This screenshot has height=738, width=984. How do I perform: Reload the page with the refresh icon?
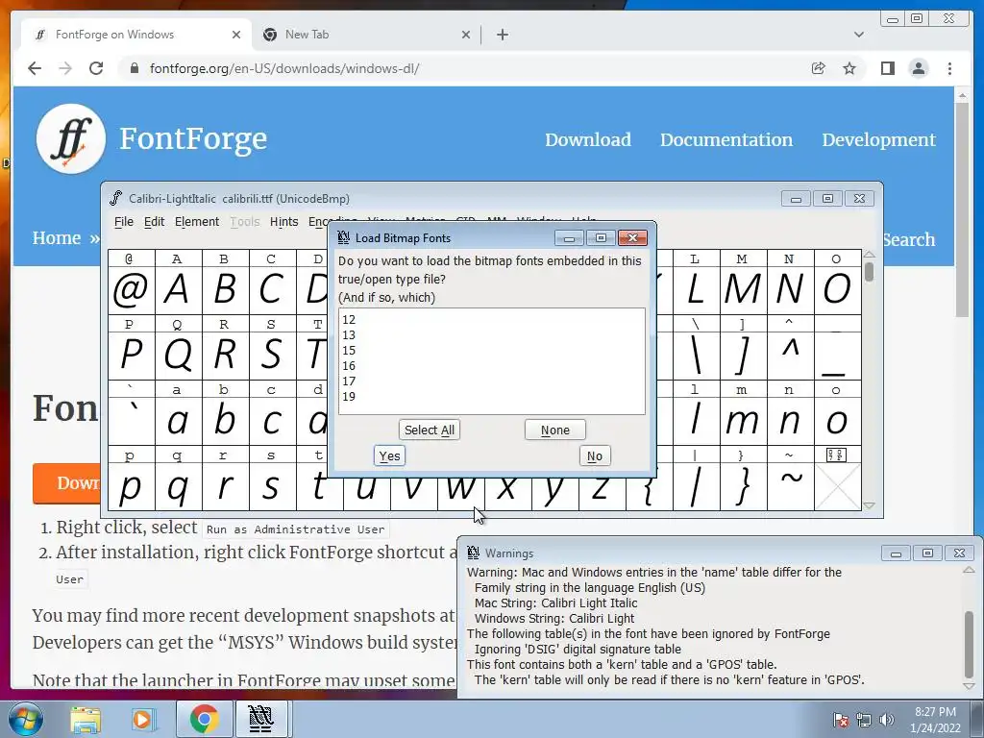point(96,68)
